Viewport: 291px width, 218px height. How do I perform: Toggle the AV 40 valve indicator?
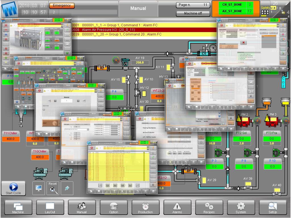tap(277, 190)
